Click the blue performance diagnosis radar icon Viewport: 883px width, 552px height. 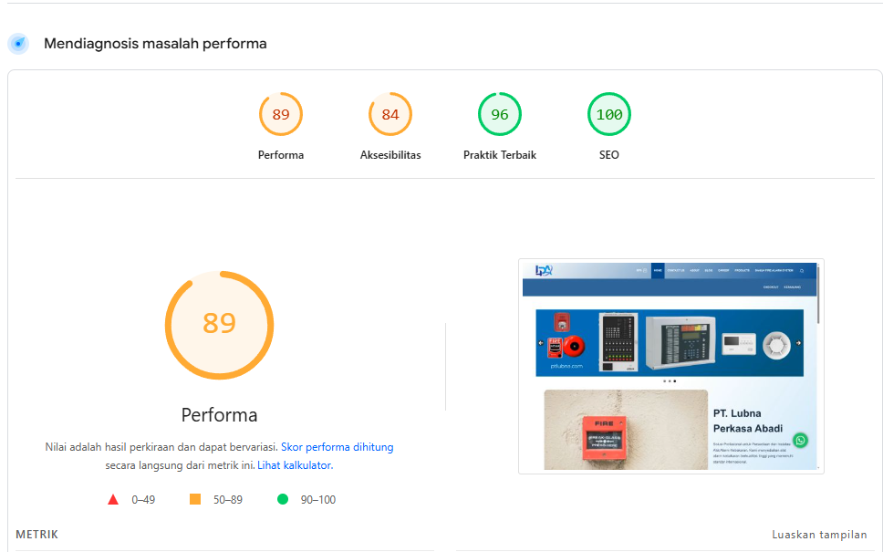tap(18, 44)
